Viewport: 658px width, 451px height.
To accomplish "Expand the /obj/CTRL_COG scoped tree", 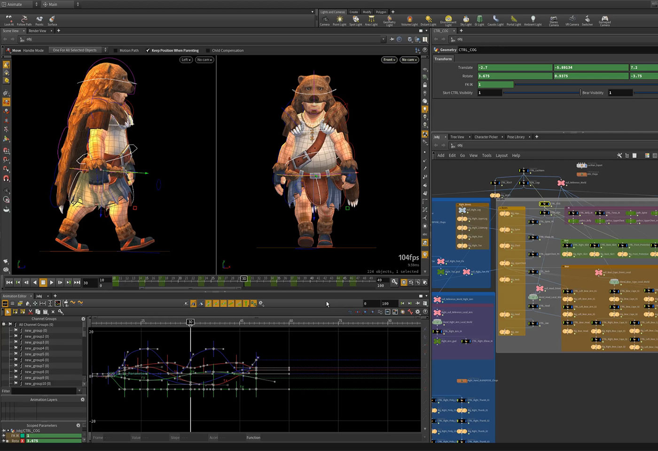I will (x=8, y=430).
